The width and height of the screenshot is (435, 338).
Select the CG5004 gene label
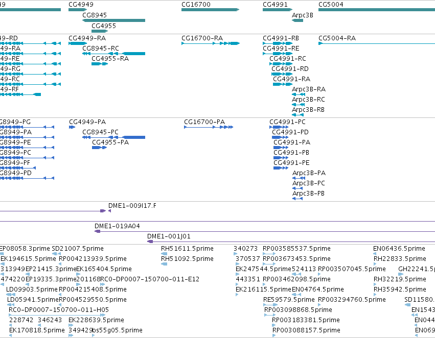[331, 5]
